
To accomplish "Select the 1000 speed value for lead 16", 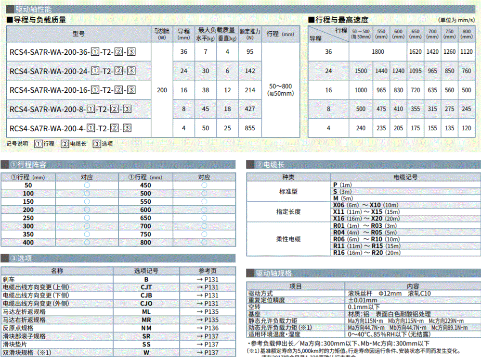I will point(361,90).
